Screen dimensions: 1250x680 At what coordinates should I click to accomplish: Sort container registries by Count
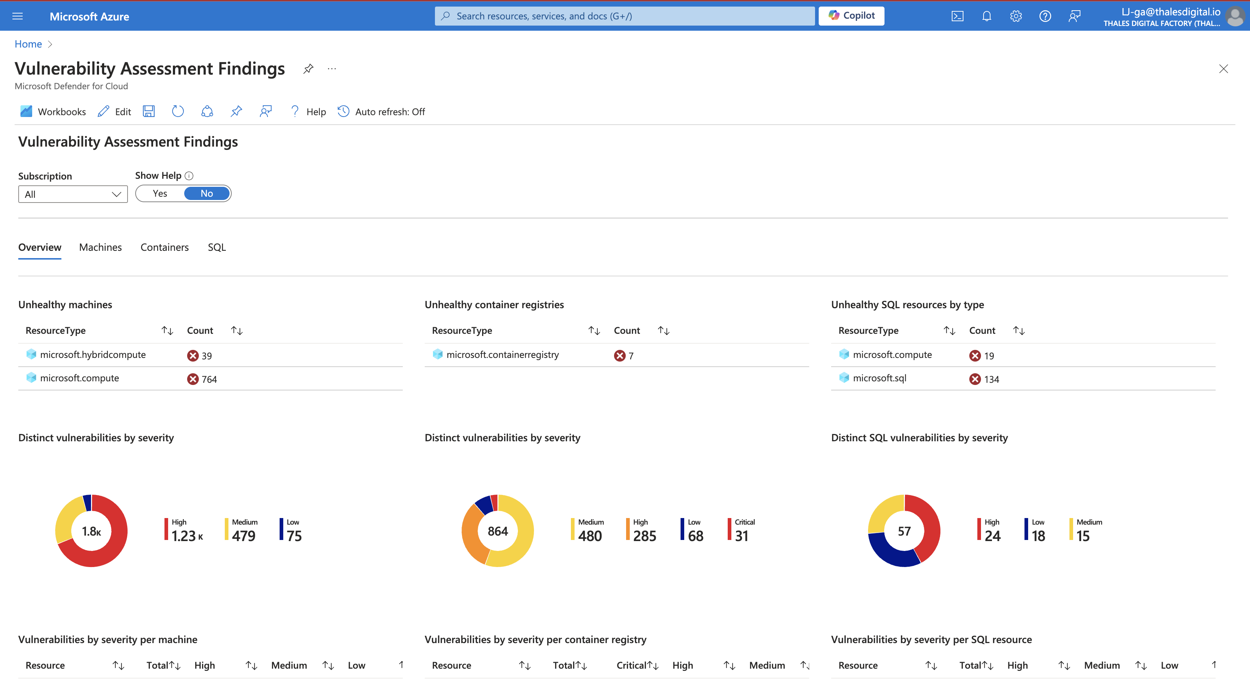coord(663,330)
